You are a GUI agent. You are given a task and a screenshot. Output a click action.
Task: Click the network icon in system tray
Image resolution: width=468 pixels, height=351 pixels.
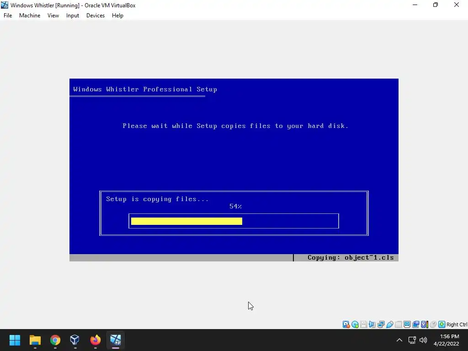(x=412, y=340)
